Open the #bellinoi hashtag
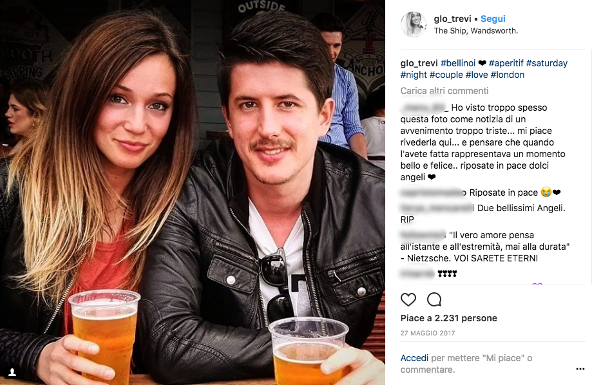 tap(458, 63)
